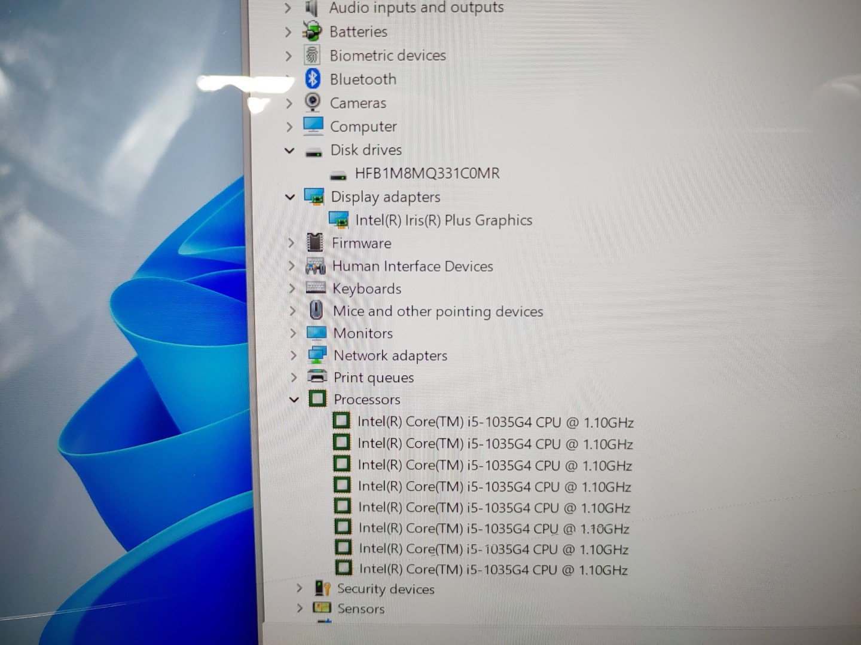Click the Bluetooth category icon

click(x=312, y=79)
